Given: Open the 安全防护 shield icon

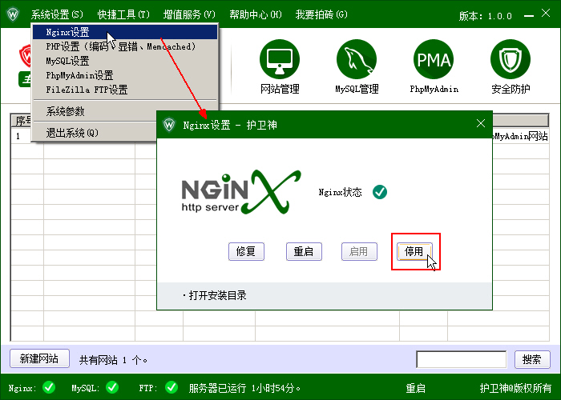Looking at the screenshot, I should 511,59.
